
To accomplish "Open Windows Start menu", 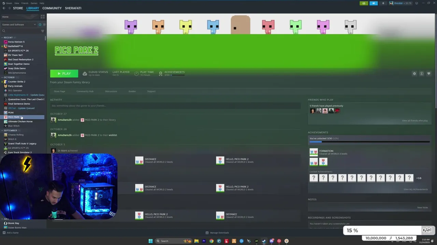I will (151, 241).
